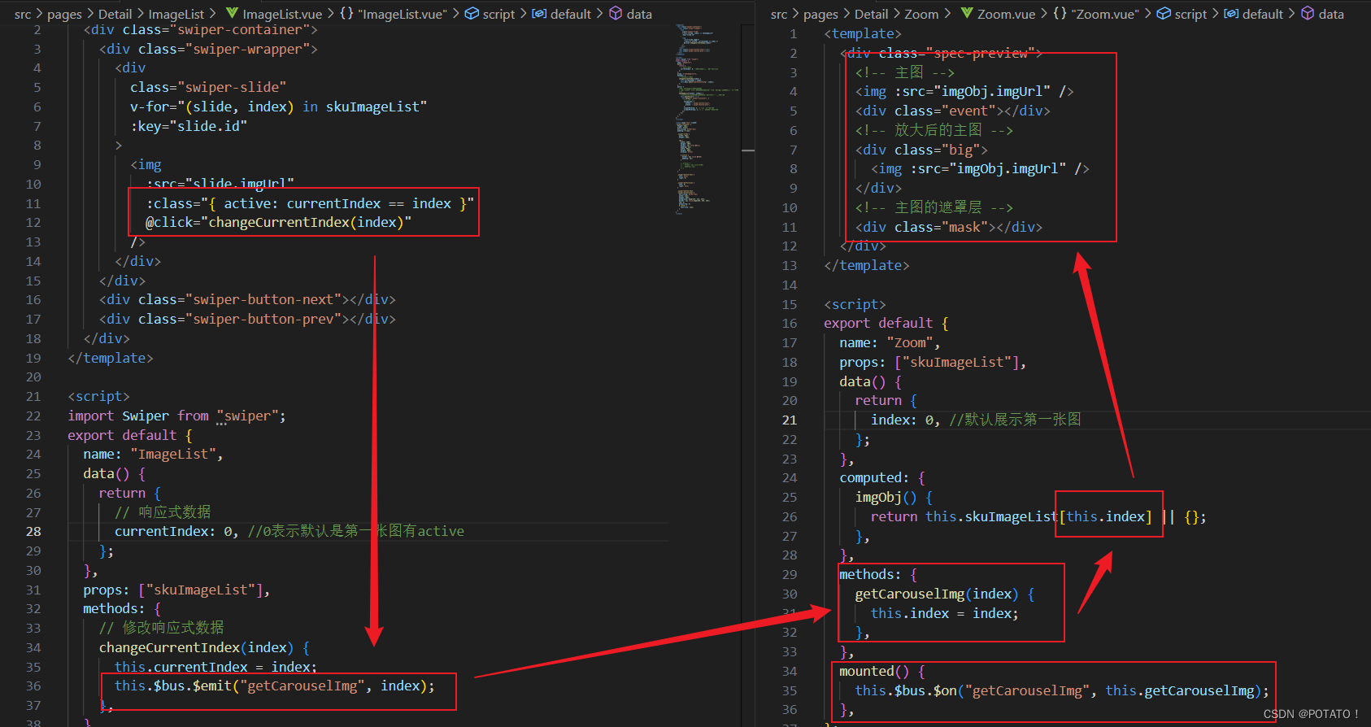This screenshot has width=1371, height=727.
Task: Click the src breadcrumb in right pane
Action: (x=779, y=14)
